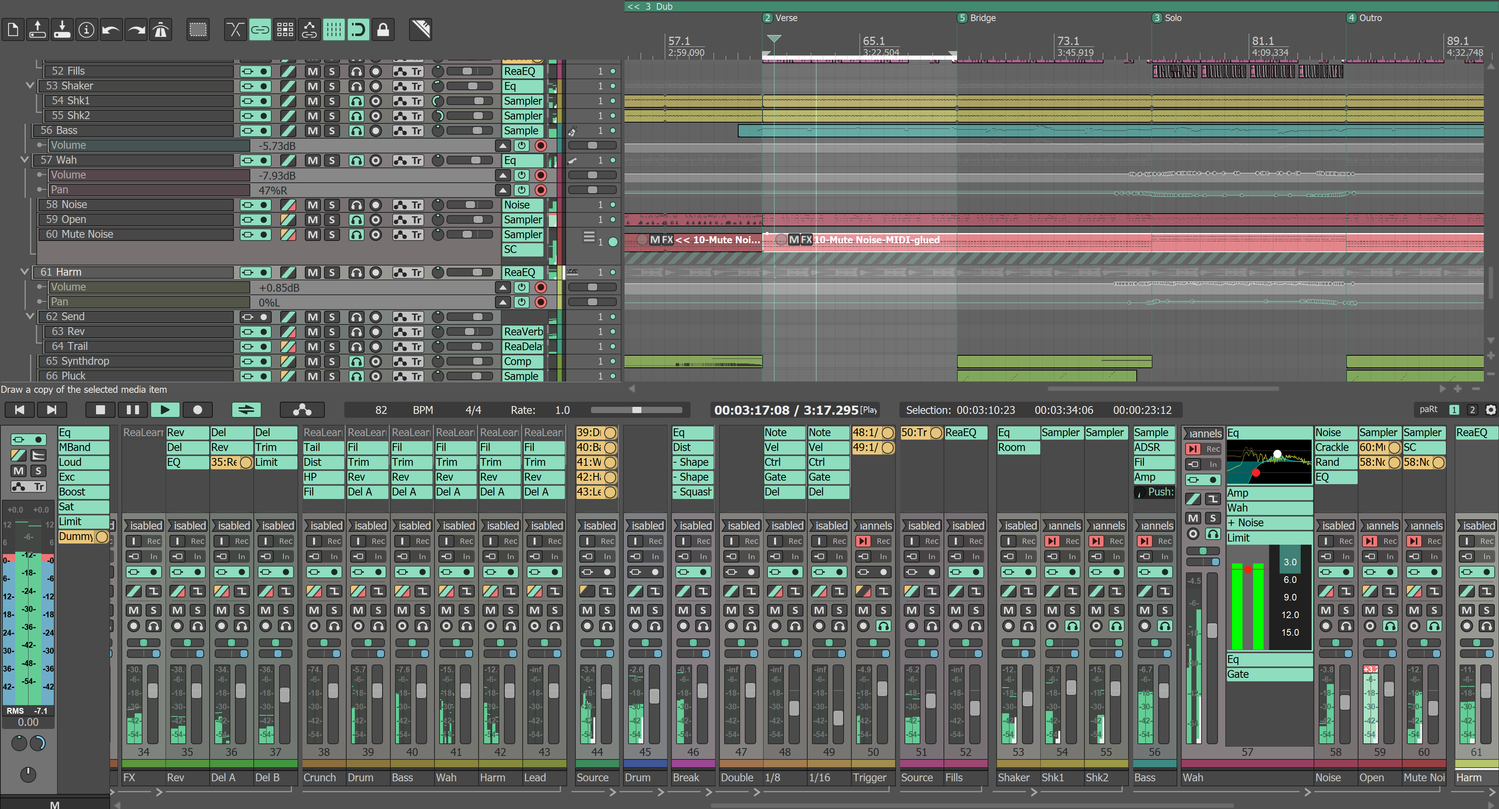
Task: Toggle power bypass on Bass Volume envelope
Action: [522, 146]
